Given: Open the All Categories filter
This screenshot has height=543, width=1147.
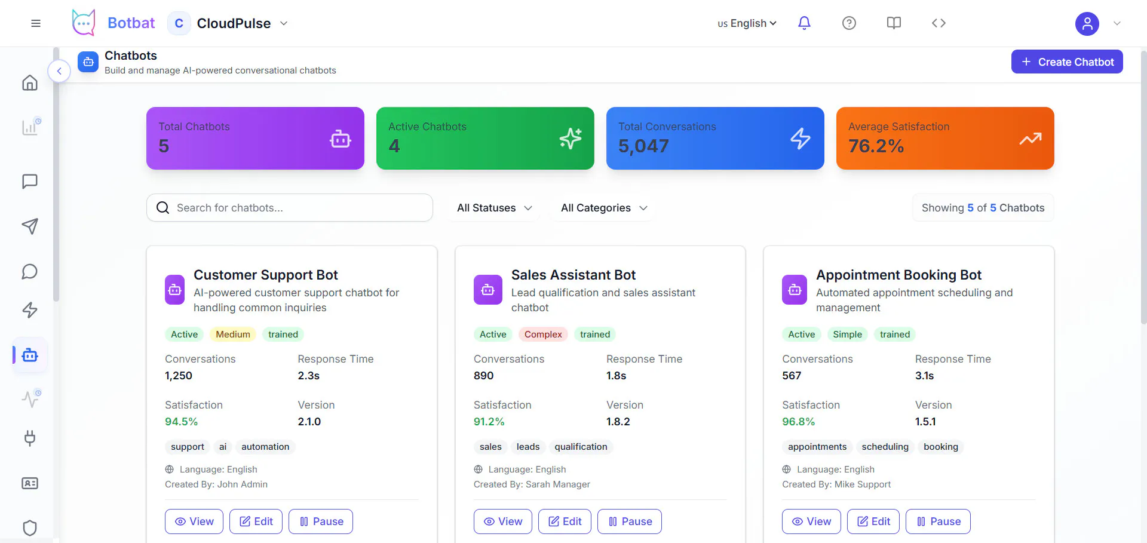Looking at the screenshot, I should [604, 208].
